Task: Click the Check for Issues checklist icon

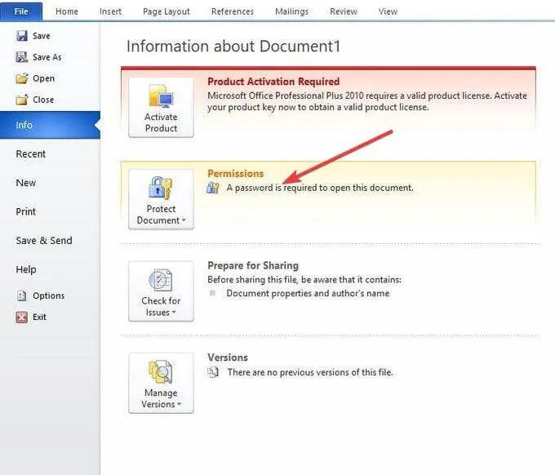Action: pyautogui.click(x=160, y=280)
